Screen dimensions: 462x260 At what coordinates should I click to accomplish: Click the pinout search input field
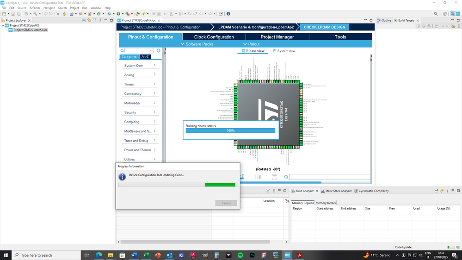[330, 177]
